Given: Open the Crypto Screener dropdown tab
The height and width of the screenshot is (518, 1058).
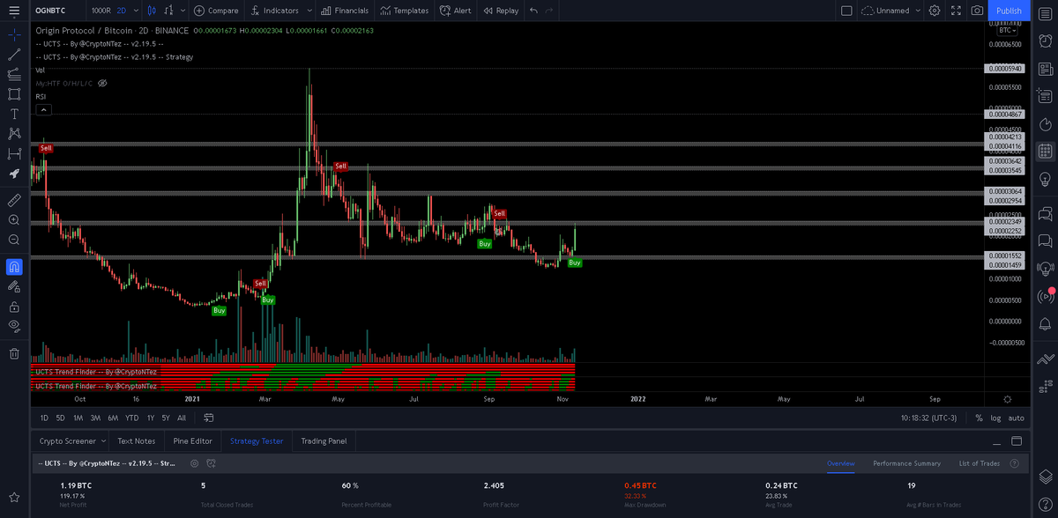Looking at the screenshot, I should click(x=71, y=440).
